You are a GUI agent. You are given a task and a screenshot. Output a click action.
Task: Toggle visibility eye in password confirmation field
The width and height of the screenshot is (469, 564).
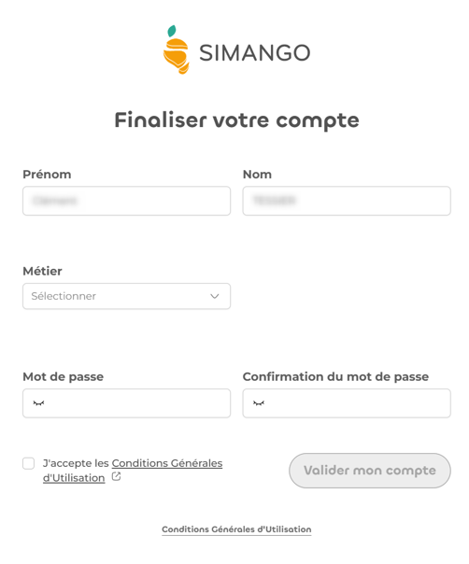coord(259,403)
